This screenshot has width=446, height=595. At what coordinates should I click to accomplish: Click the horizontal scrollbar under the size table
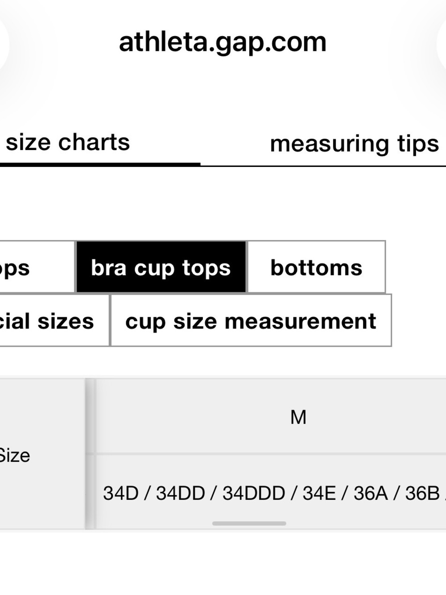pyautogui.click(x=249, y=523)
